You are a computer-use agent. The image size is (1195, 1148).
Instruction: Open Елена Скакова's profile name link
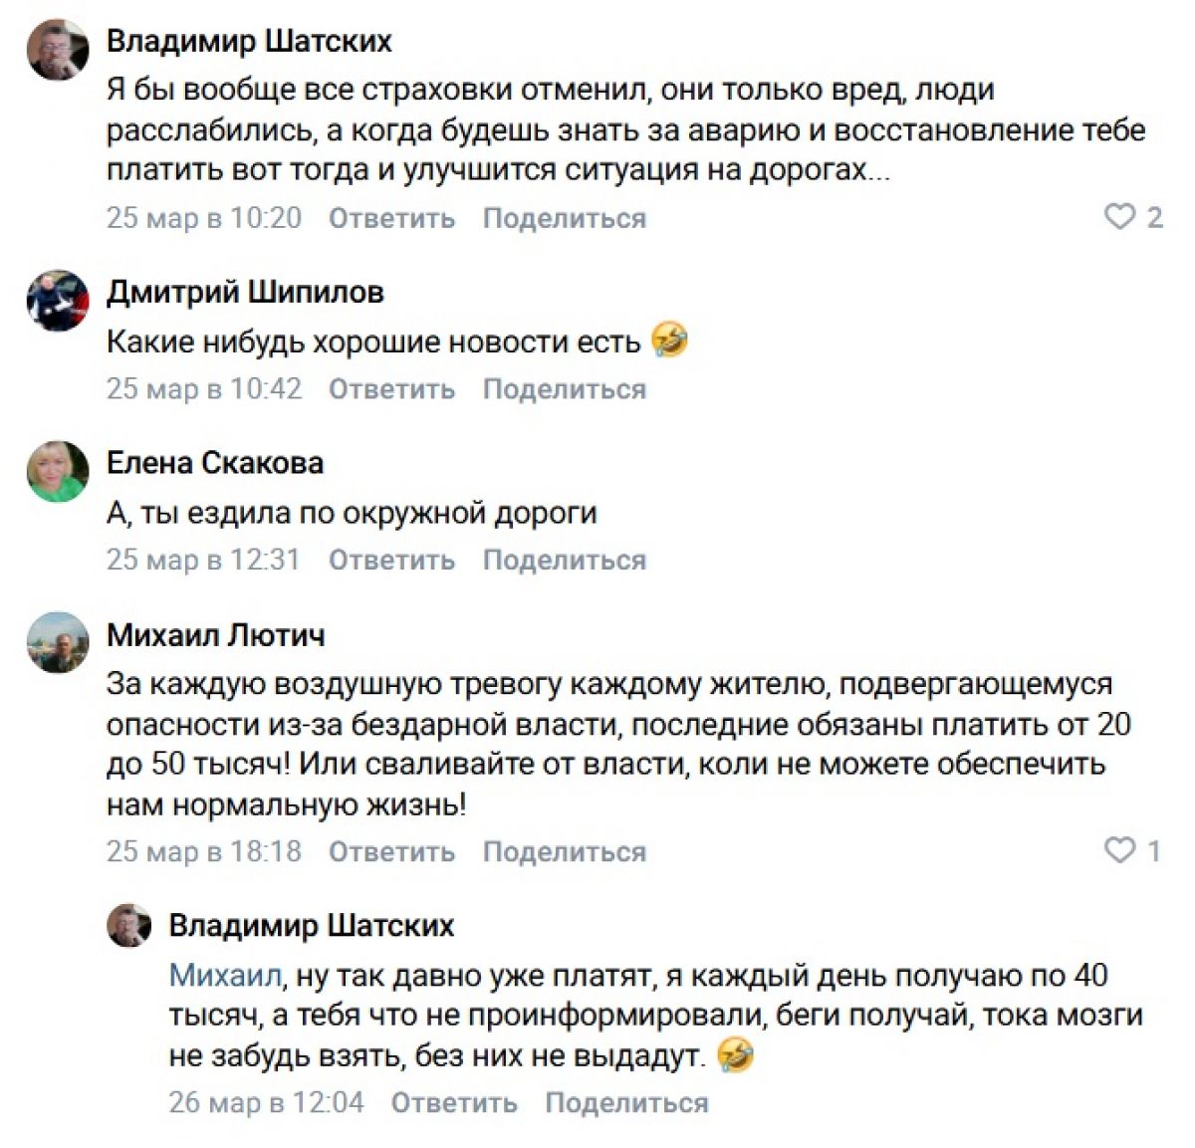pos(215,463)
